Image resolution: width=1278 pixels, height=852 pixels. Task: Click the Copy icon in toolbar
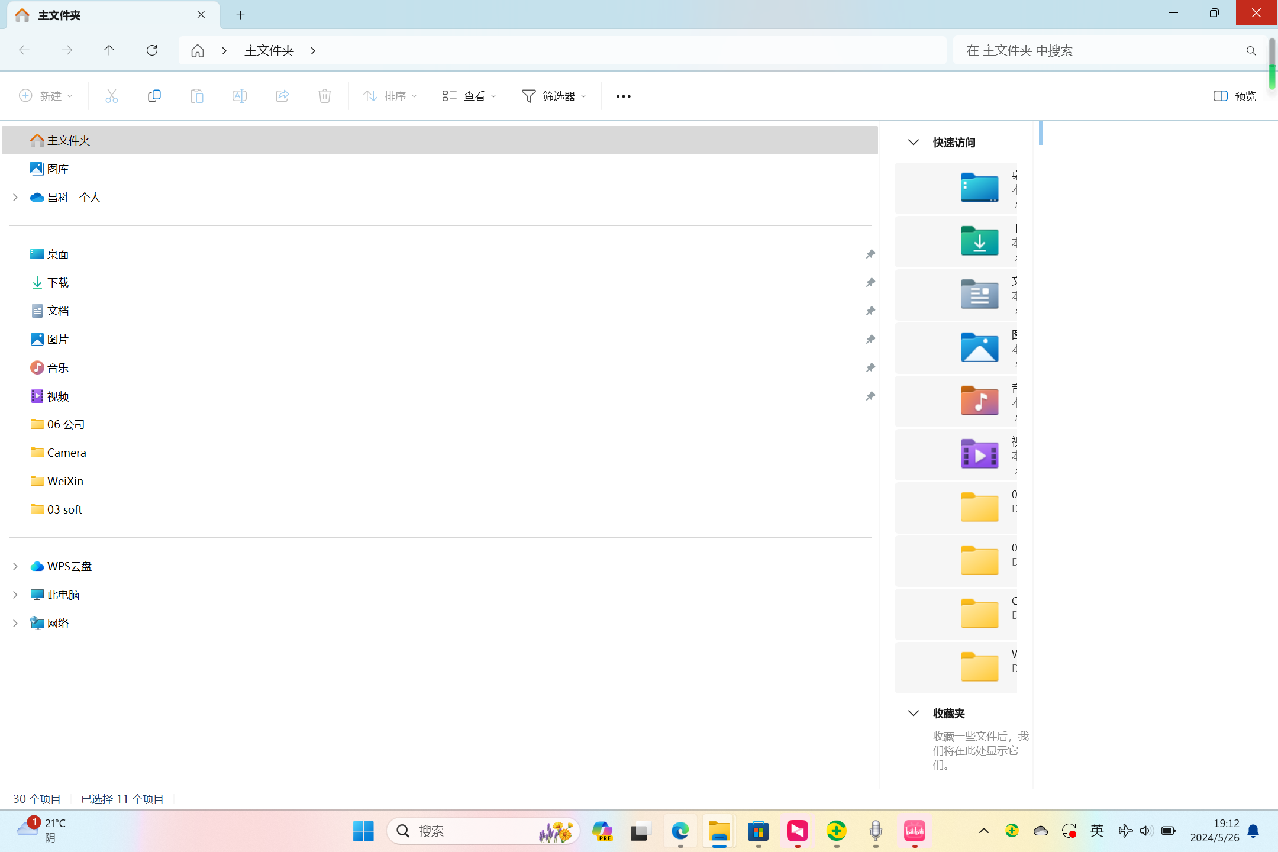pyautogui.click(x=154, y=96)
